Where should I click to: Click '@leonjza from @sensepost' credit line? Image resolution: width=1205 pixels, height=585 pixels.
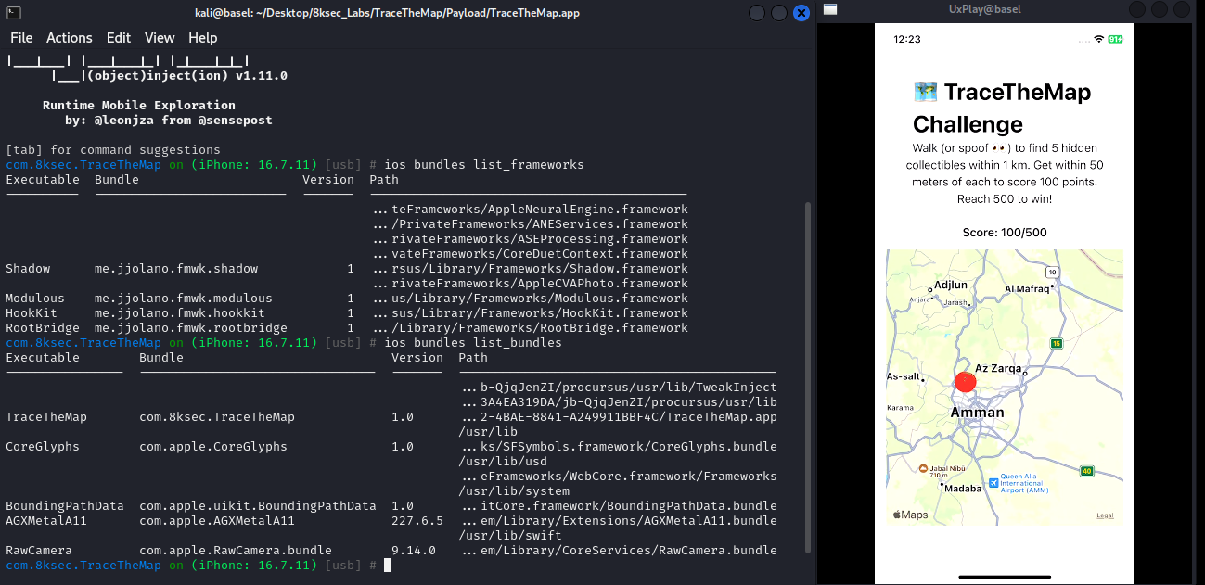pos(184,120)
